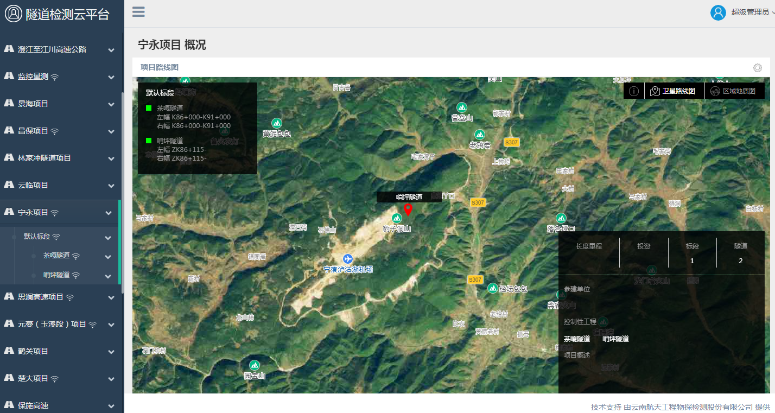Click the info icon on the map toolbar
The height and width of the screenshot is (413, 775).
point(633,91)
